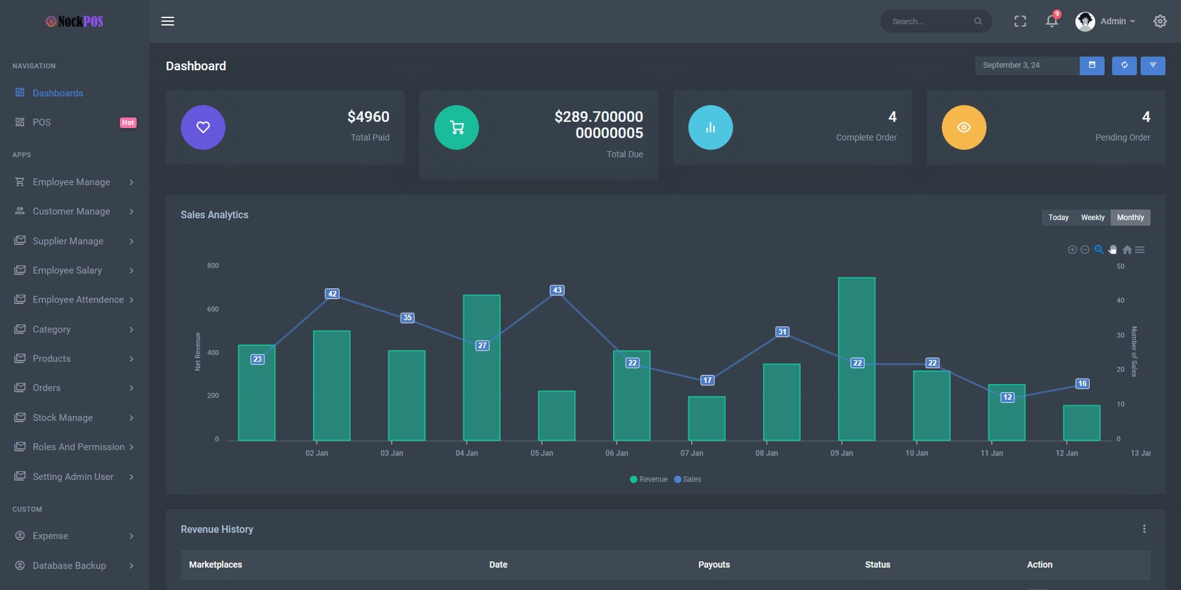Expand the Stock Manage menu
The image size is (1181, 590).
coord(63,418)
